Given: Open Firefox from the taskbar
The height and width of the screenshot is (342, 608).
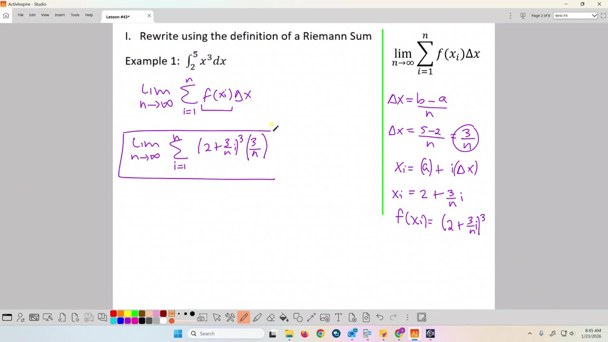Looking at the screenshot, I should [304, 333].
